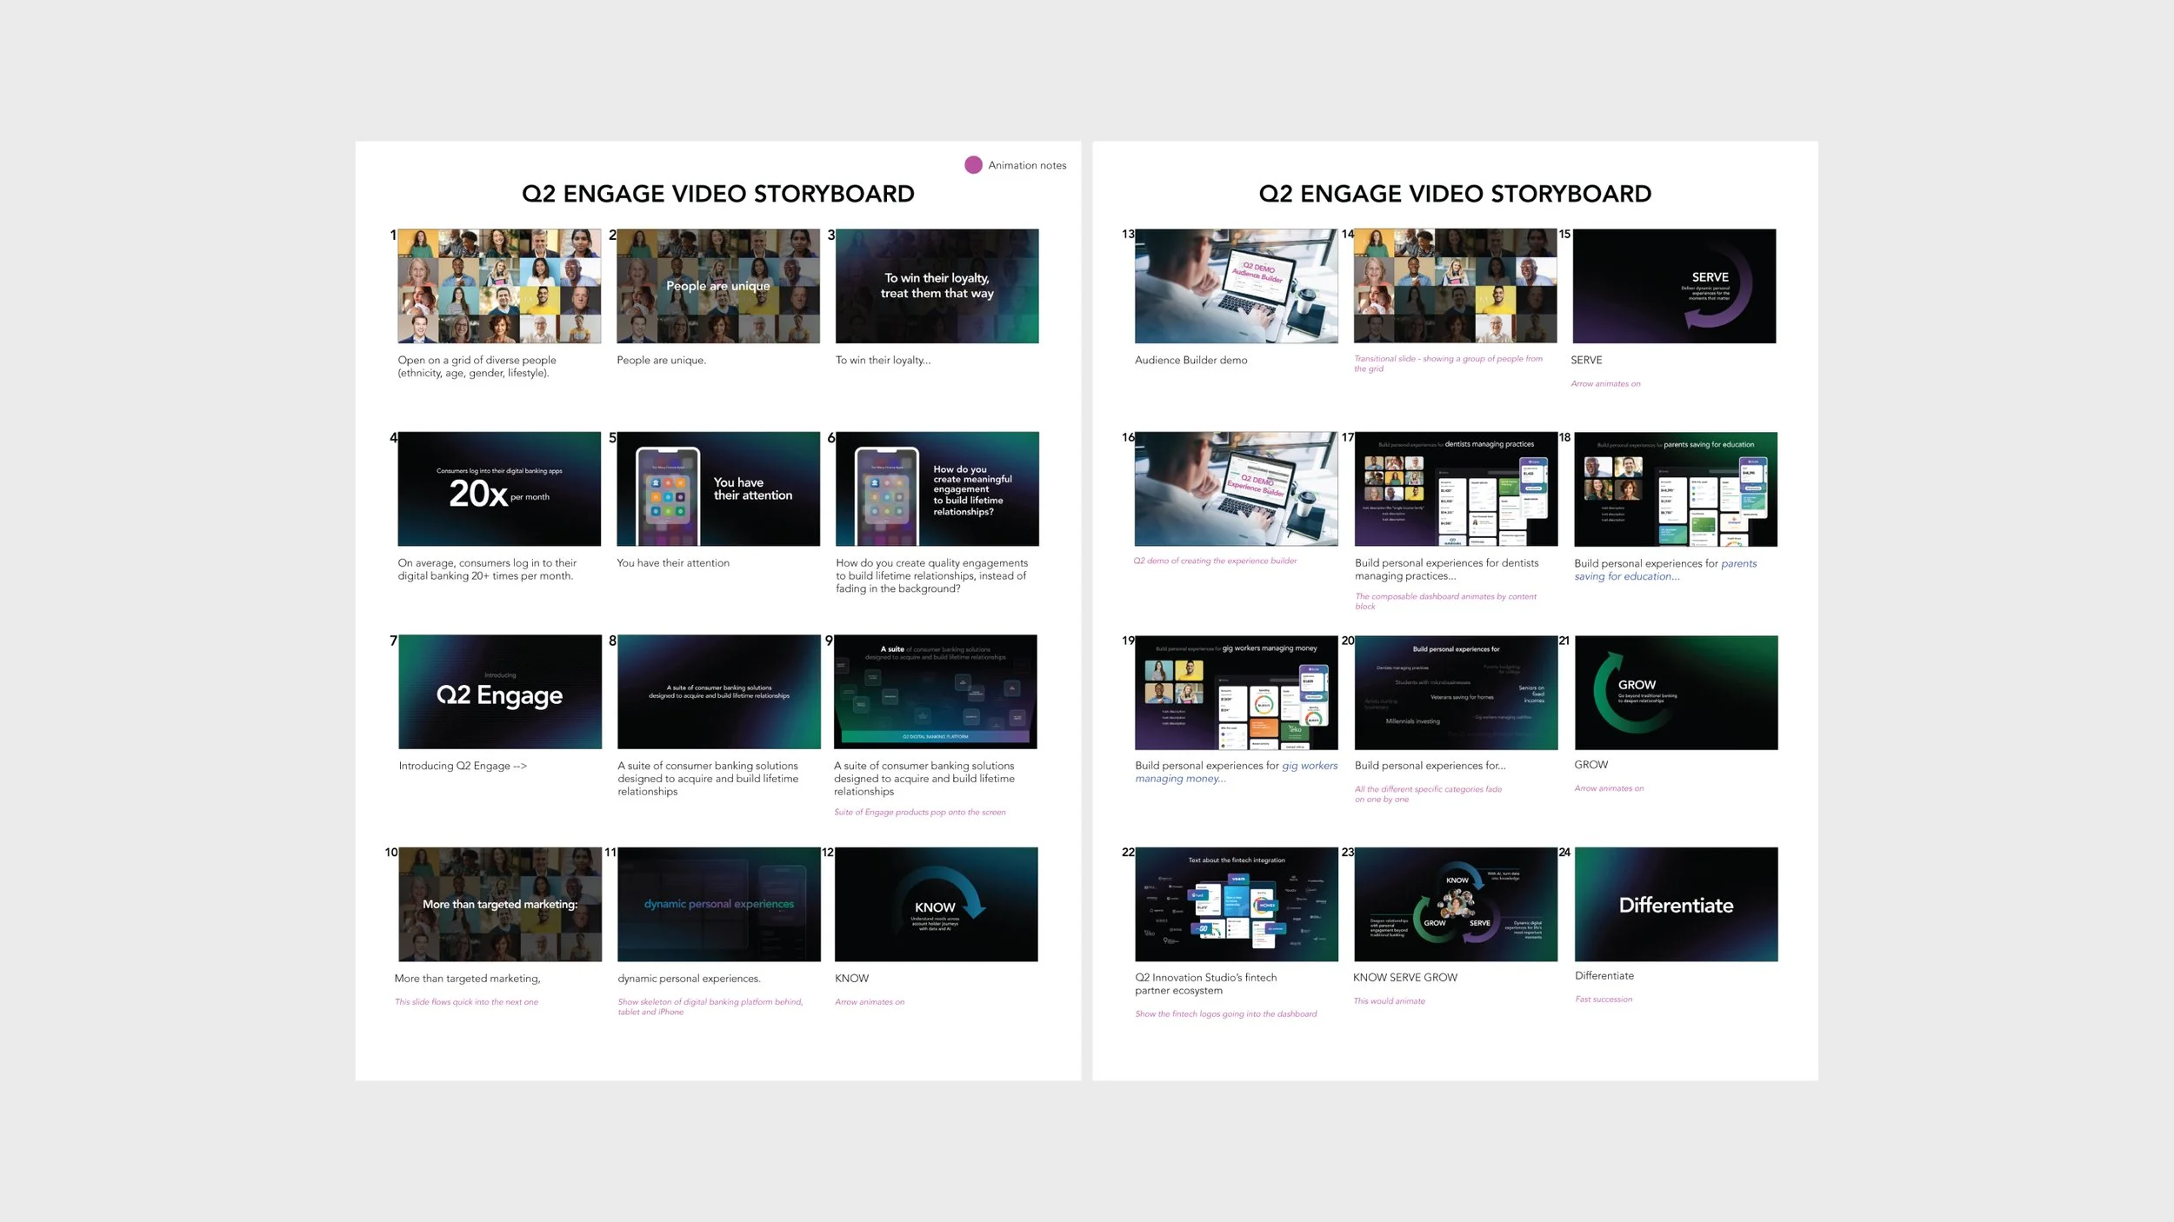Viewport: 2174px width, 1222px height.
Task: Click frame 14 transitional people grid thumbnail
Action: tap(1456, 286)
